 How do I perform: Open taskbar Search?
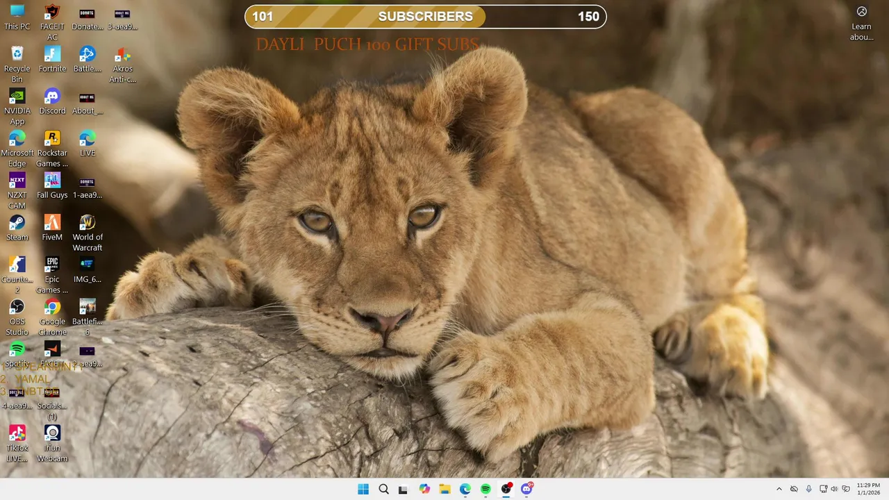click(x=383, y=489)
